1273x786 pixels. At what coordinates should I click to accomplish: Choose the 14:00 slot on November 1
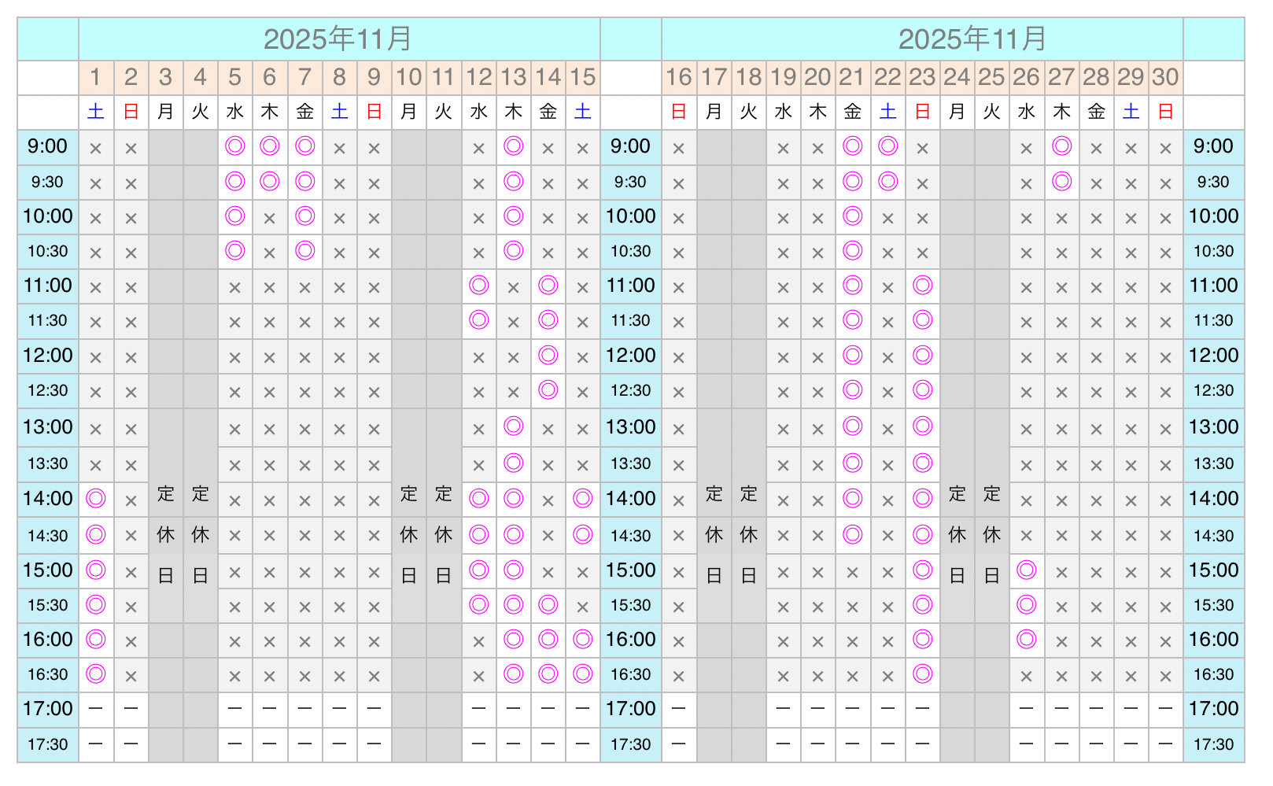point(95,498)
